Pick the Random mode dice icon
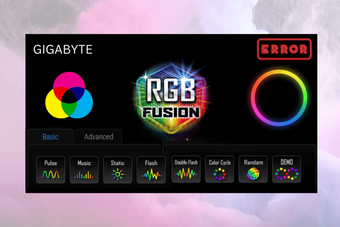340x227 pixels. click(x=253, y=169)
